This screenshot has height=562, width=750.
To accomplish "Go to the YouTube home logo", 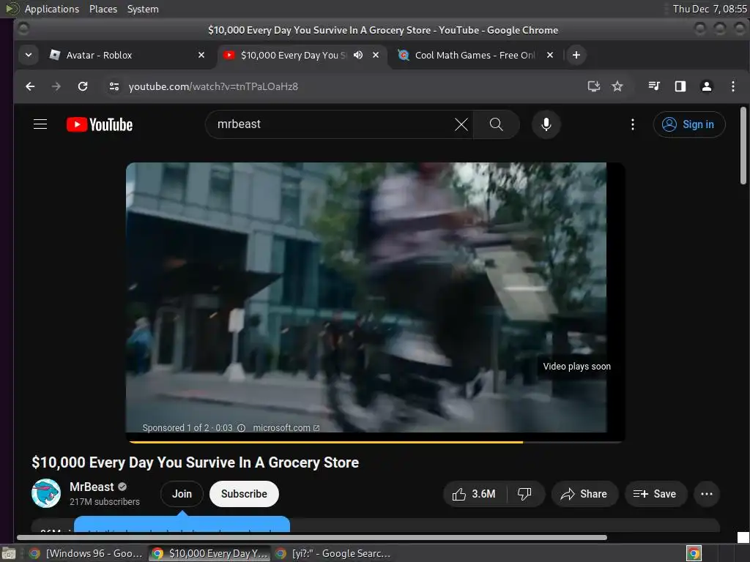I will [x=100, y=124].
